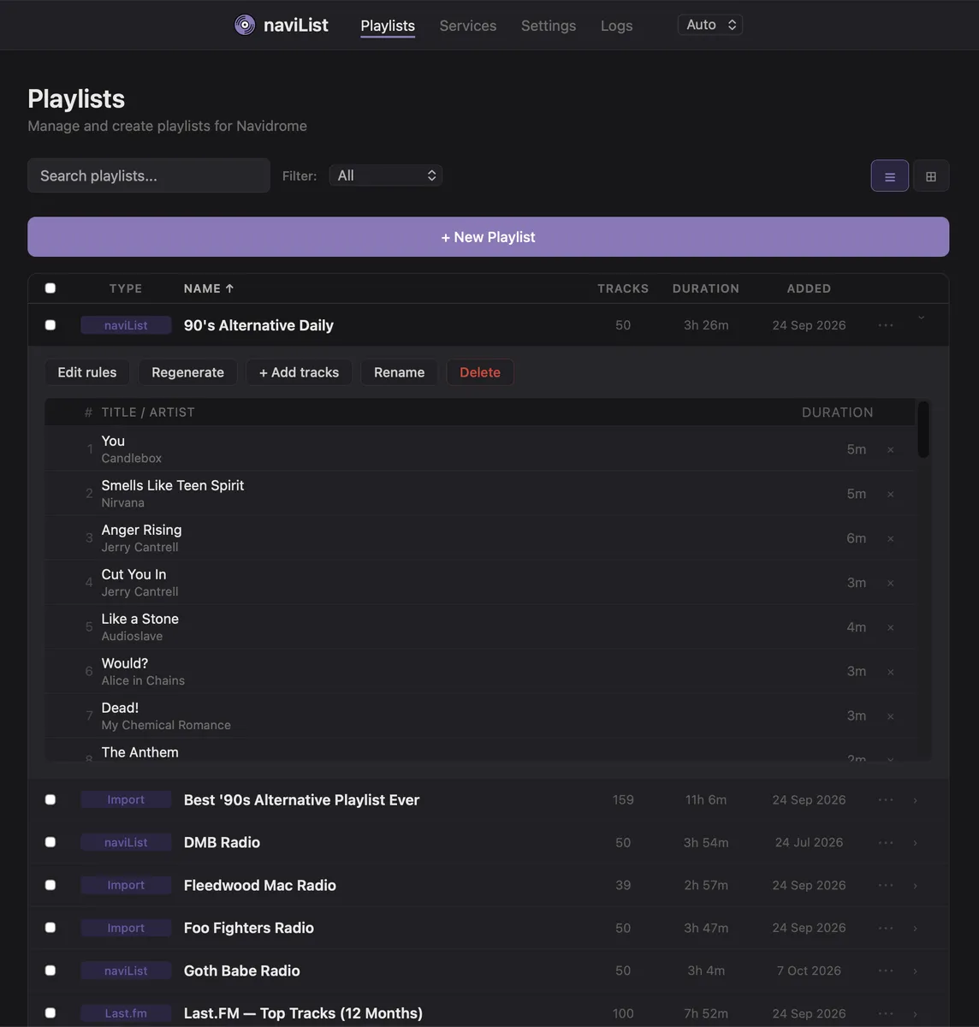Open more options for 90's Alternative Daily
Image resolution: width=979 pixels, height=1027 pixels.
[886, 325]
